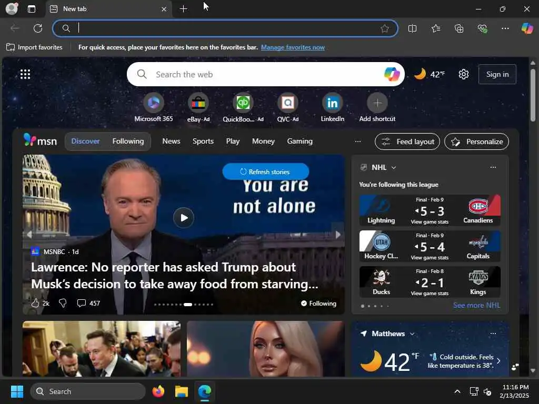
Task: View Utah vs Capitals game stats
Action: tap(430, 258)
